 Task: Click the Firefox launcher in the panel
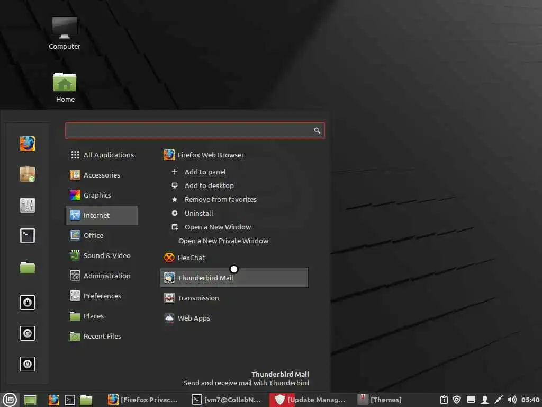pos(53,400)
